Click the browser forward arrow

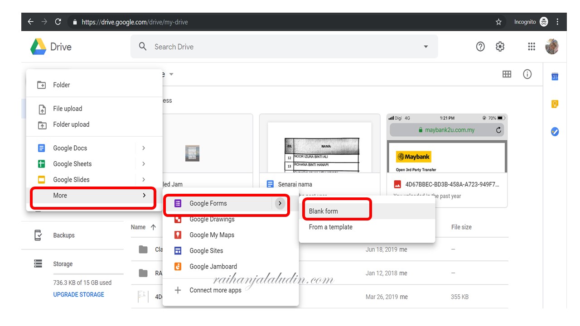coord(44,22)
